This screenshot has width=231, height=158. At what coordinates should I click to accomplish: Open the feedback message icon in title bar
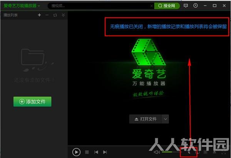(186, 6)
